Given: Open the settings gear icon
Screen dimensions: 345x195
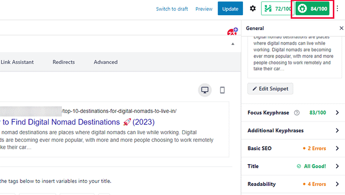Looking at the screenshot, I should point(253,9).
